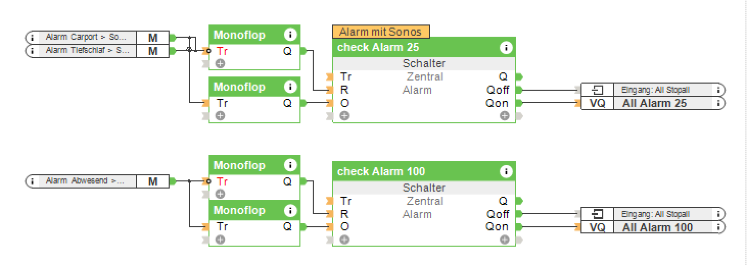Select the Alarm Tiefschlaf memory flag
This screenshot has width=747, height=265.
pyautogui.click(x=87, y=50)
